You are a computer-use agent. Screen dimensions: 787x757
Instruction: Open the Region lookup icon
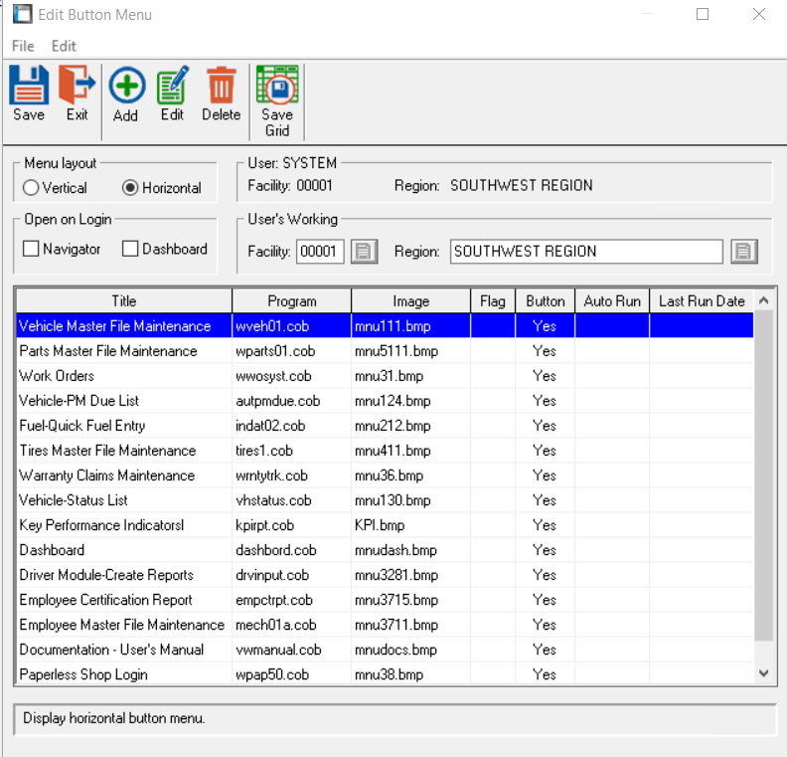[x=744, y=252]
